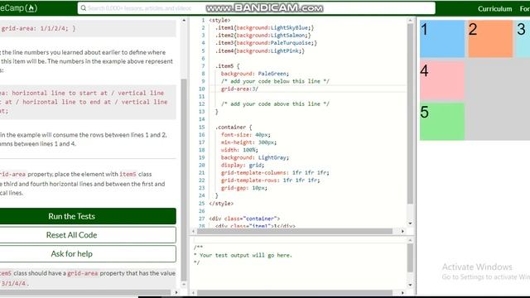530x298 pixels.
Task: Click the test output horizontal scroll-left arrow
Action: click(193, 292)
